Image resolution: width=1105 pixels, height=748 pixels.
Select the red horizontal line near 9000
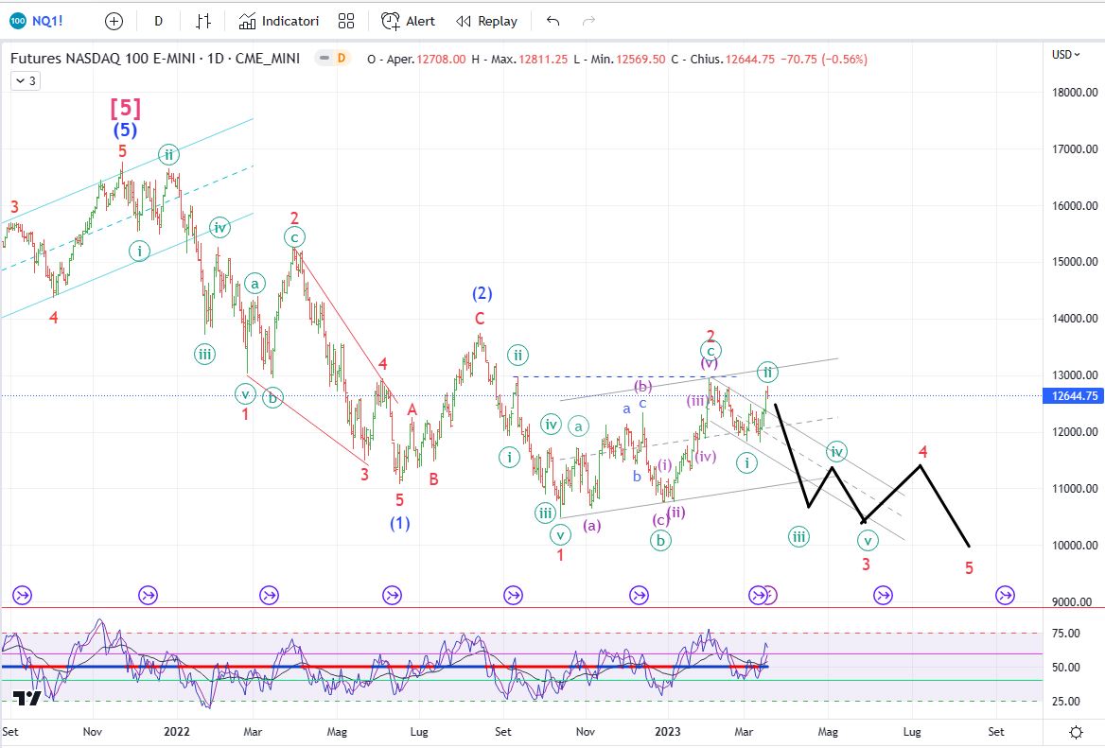521,607
